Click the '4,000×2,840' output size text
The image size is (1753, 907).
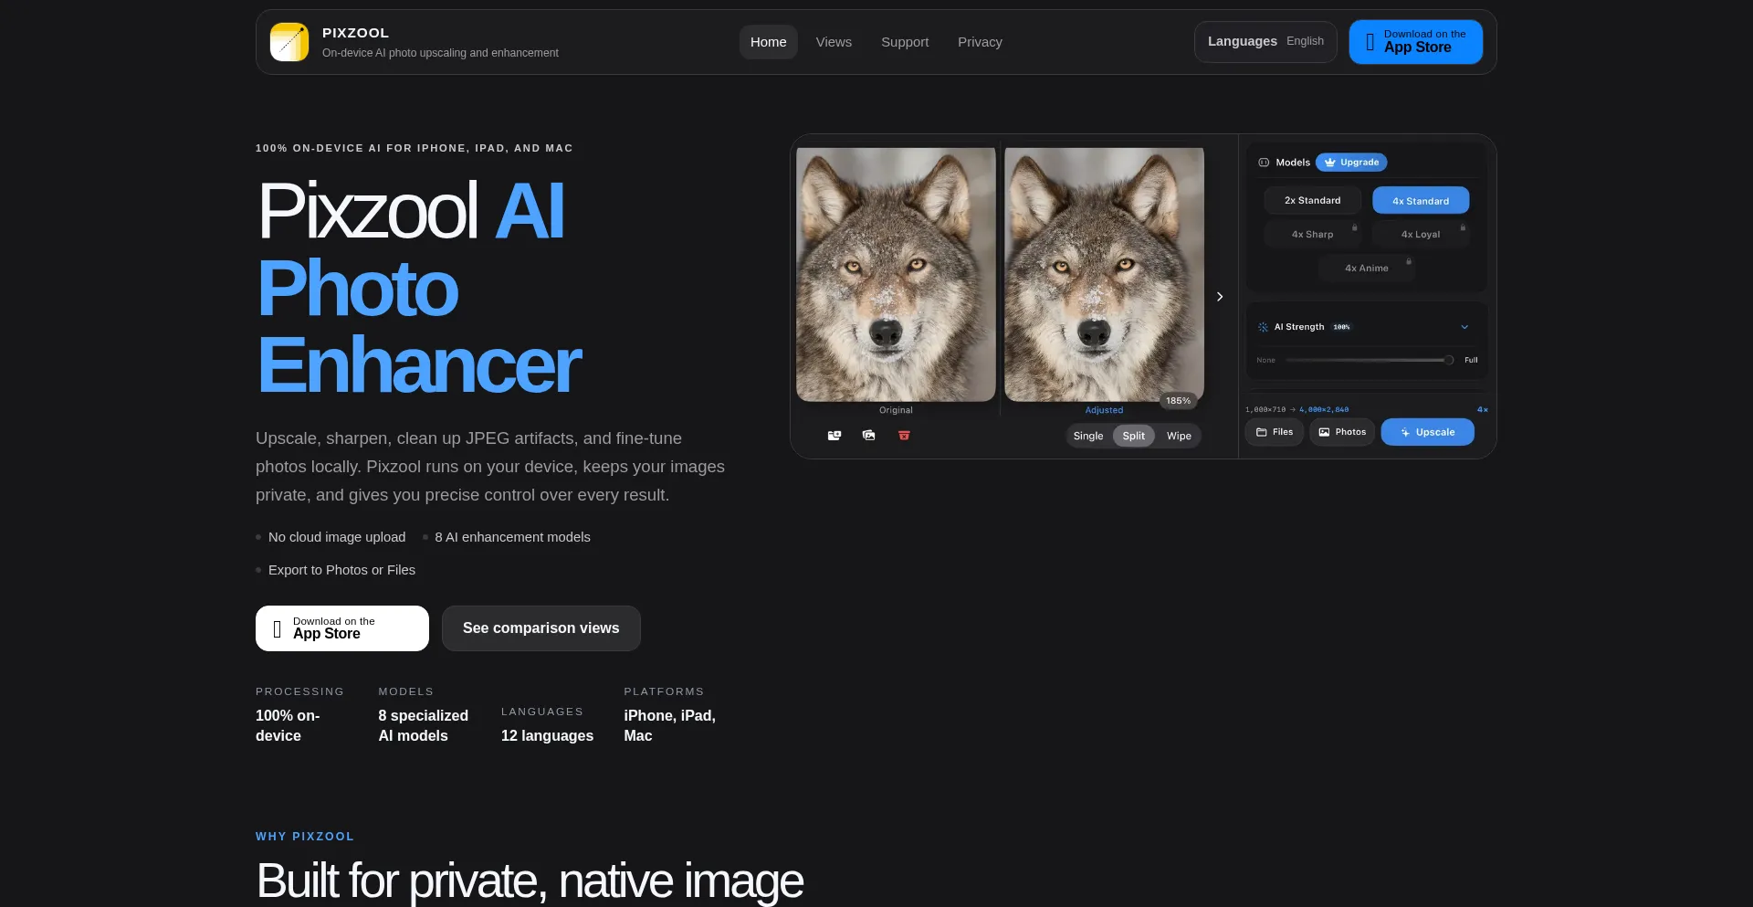[1324, 409]
